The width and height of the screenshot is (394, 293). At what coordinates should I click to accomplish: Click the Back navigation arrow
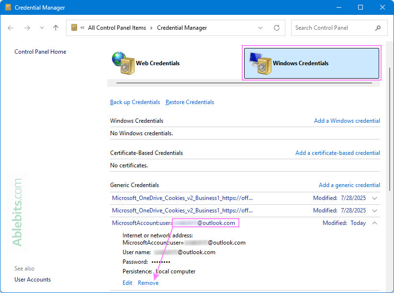click(11, 28)
